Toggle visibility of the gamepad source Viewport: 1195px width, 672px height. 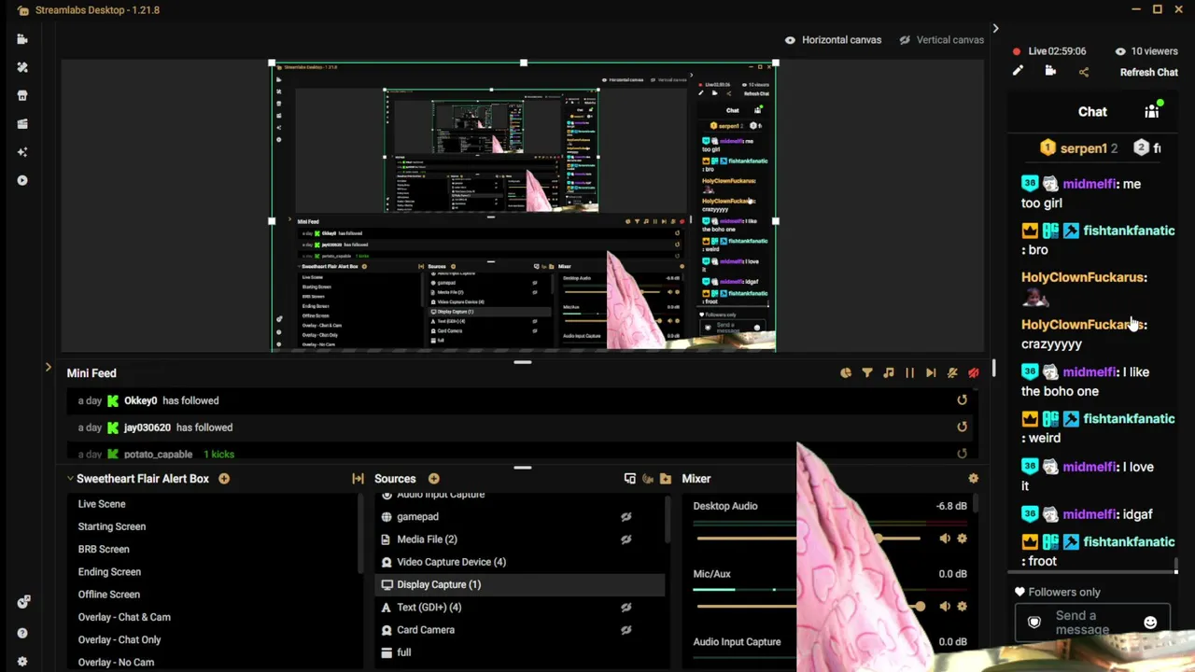pyautogui.click(x=626, y=517)
